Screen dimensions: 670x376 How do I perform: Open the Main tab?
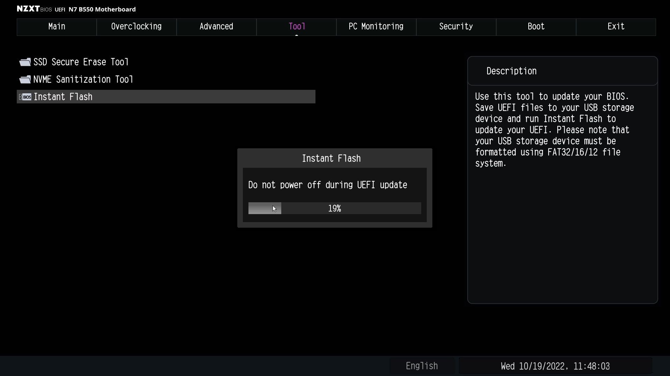point(57,27)
